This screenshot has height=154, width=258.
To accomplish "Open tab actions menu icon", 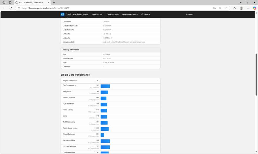I will click(10, 2).
